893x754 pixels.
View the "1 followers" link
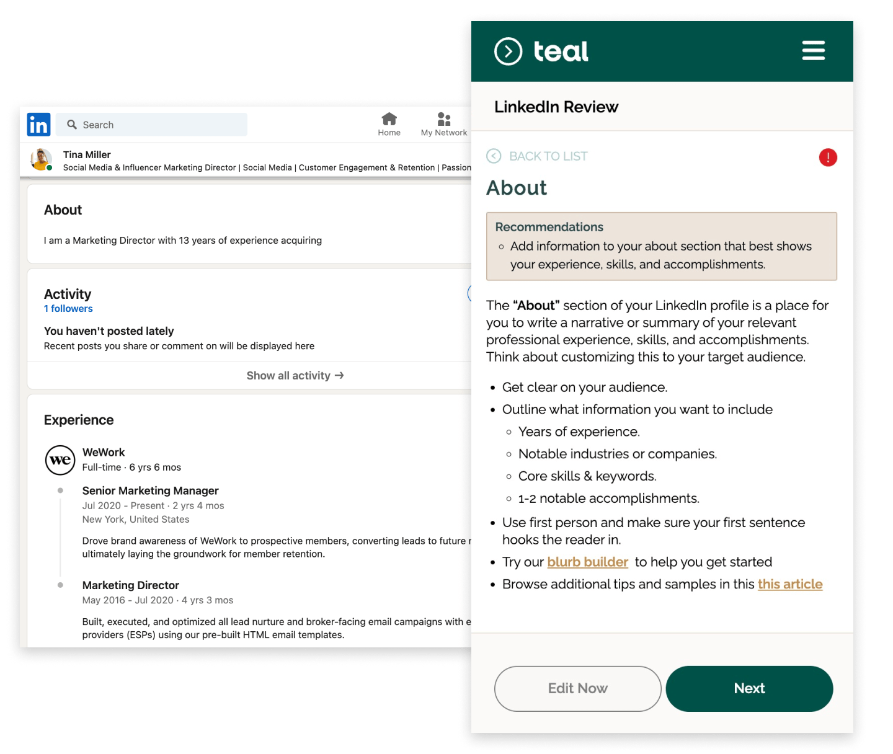click(68, 308)
